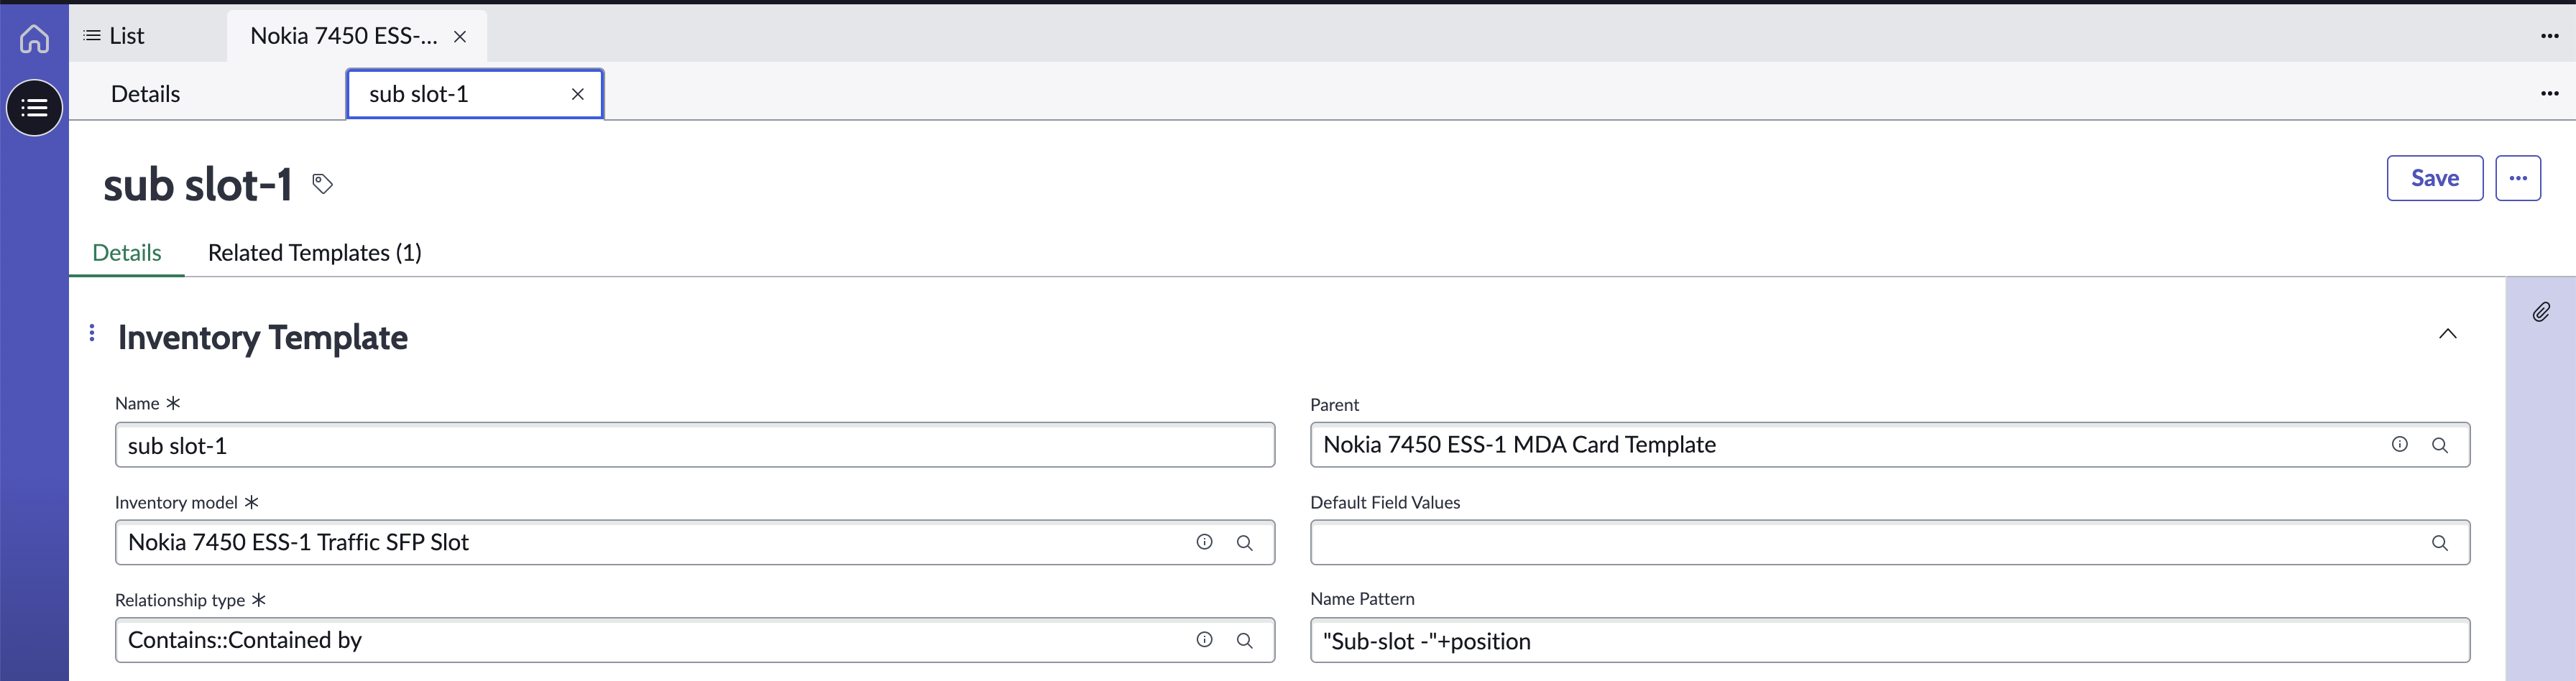The width and height of the screenshot is (2576, 681).
Task: Search lookup for Inventory model field
Action: click(x=1244, y=542)
